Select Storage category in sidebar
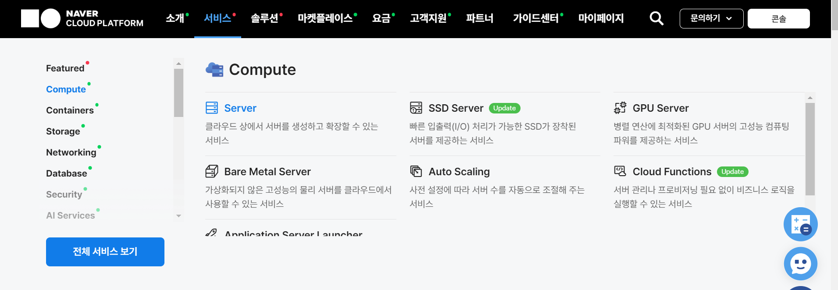 [x=63, y=131]
